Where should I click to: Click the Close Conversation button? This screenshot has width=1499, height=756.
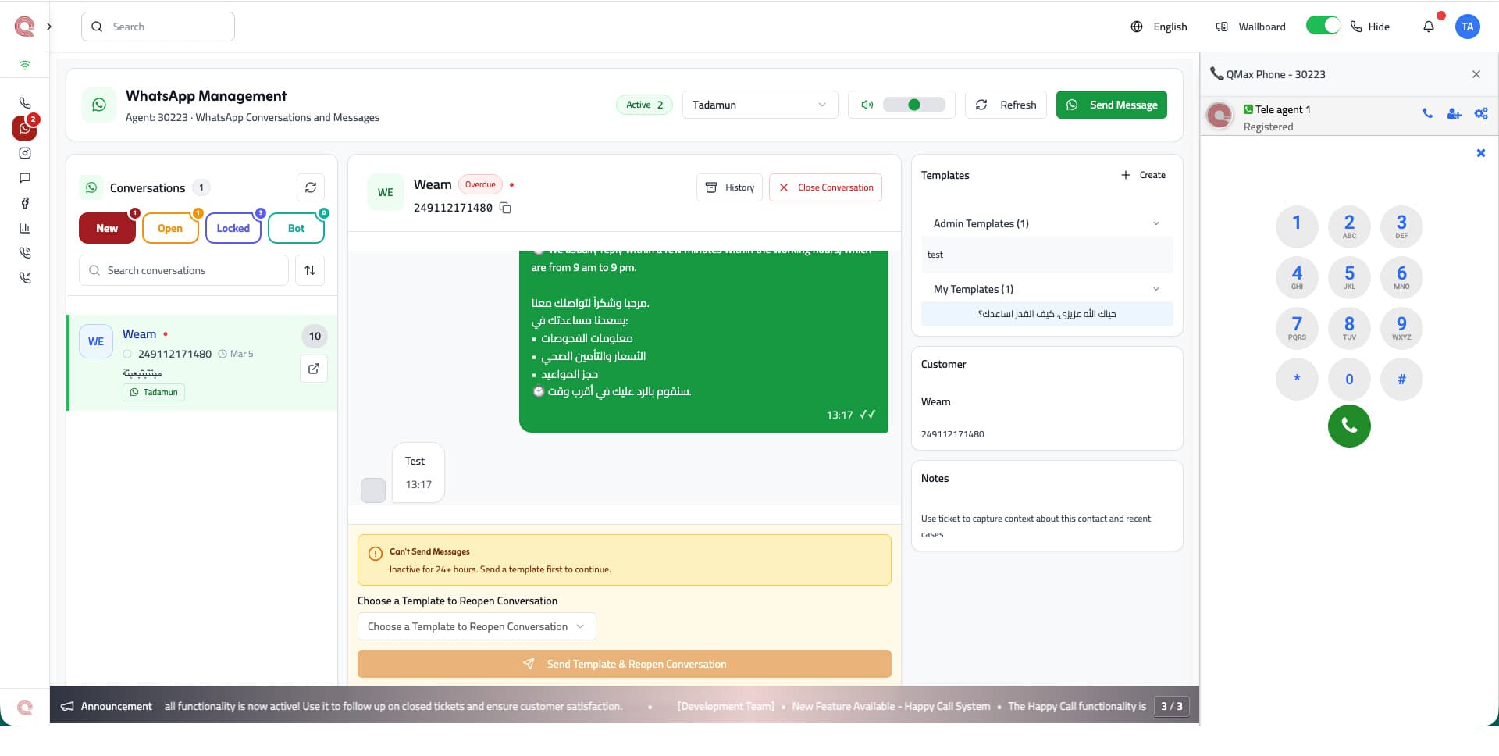point(825,187)
